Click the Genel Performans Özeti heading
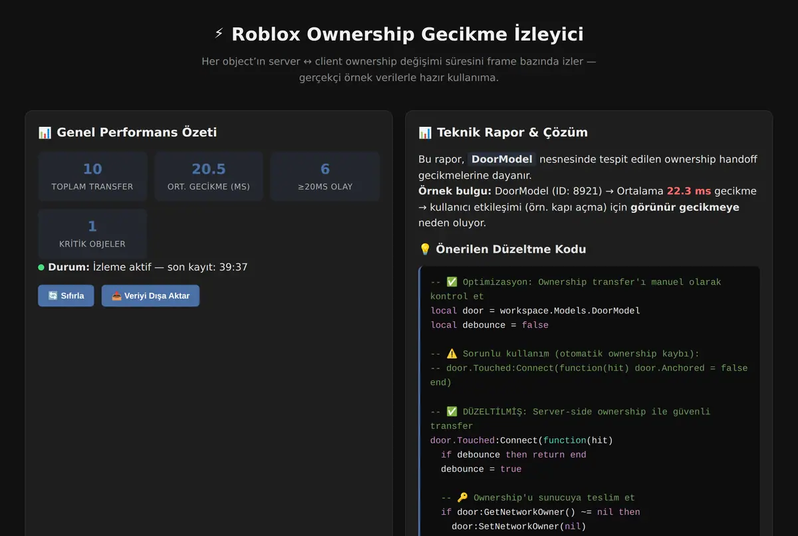798x536 pixels. pos(136,132)
